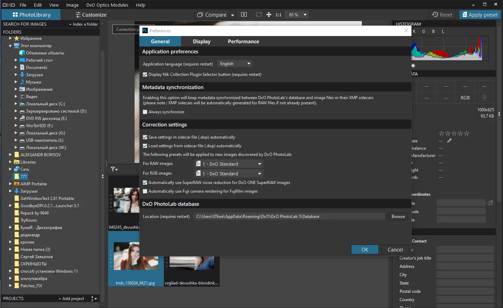Click the fit-to-screen frame icon in toolbar
This screenshot has width=503, height=308.
(x=259, y=15)
